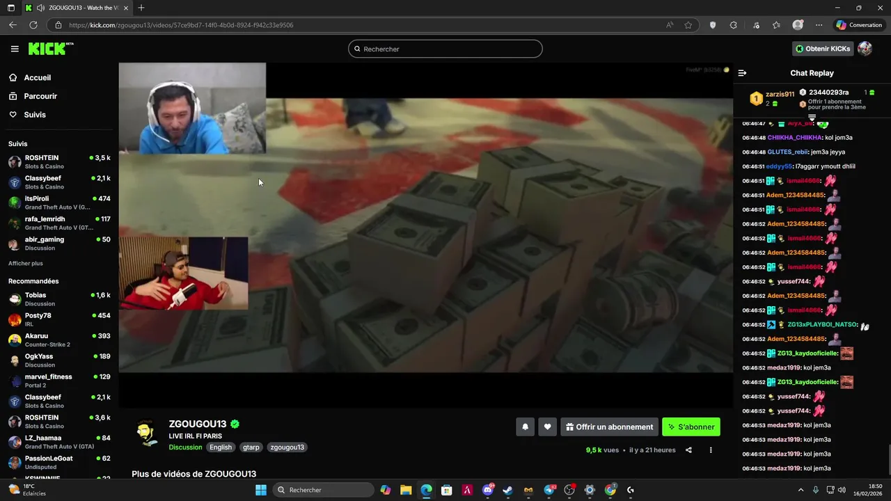The width and height of the screenshot is (891, 501).
Task: Open Edge favorites list icon
Action: point(776,25)
